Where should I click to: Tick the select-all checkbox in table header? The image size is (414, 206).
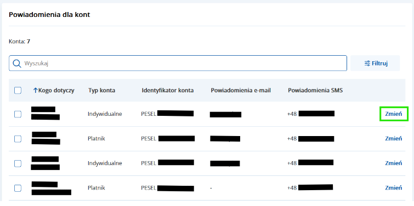pyautogui.click(x=18, y=91)
